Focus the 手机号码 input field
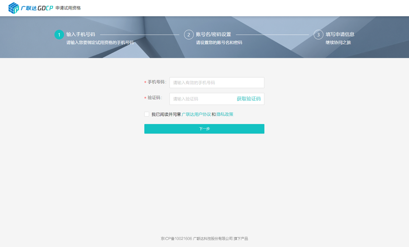 click(x=217, y=82)
